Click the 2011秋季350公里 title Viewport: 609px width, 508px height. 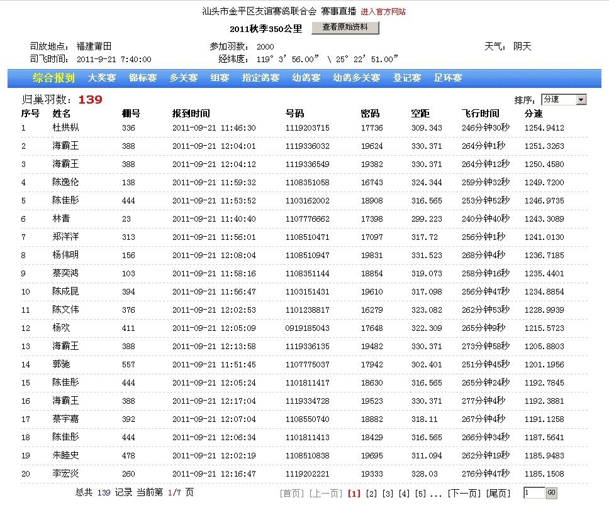point(265,29)
